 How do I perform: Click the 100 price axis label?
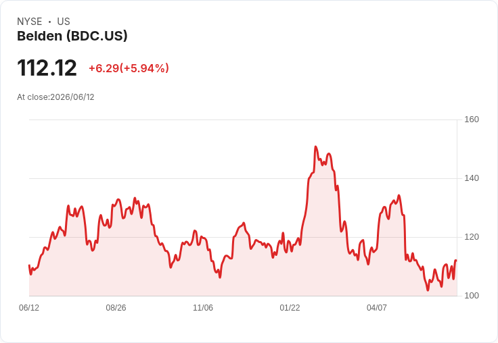472,296
